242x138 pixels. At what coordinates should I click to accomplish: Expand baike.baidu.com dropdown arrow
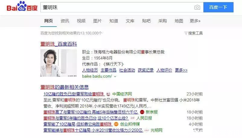pos(115,76)
